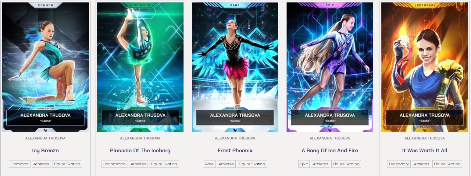Open the Icy Breeze common card image

pos(45,67)
